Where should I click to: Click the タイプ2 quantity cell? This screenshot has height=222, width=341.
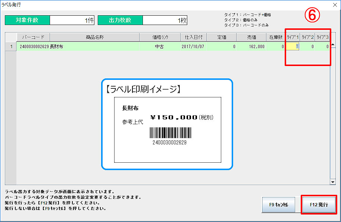click(308, 47)
